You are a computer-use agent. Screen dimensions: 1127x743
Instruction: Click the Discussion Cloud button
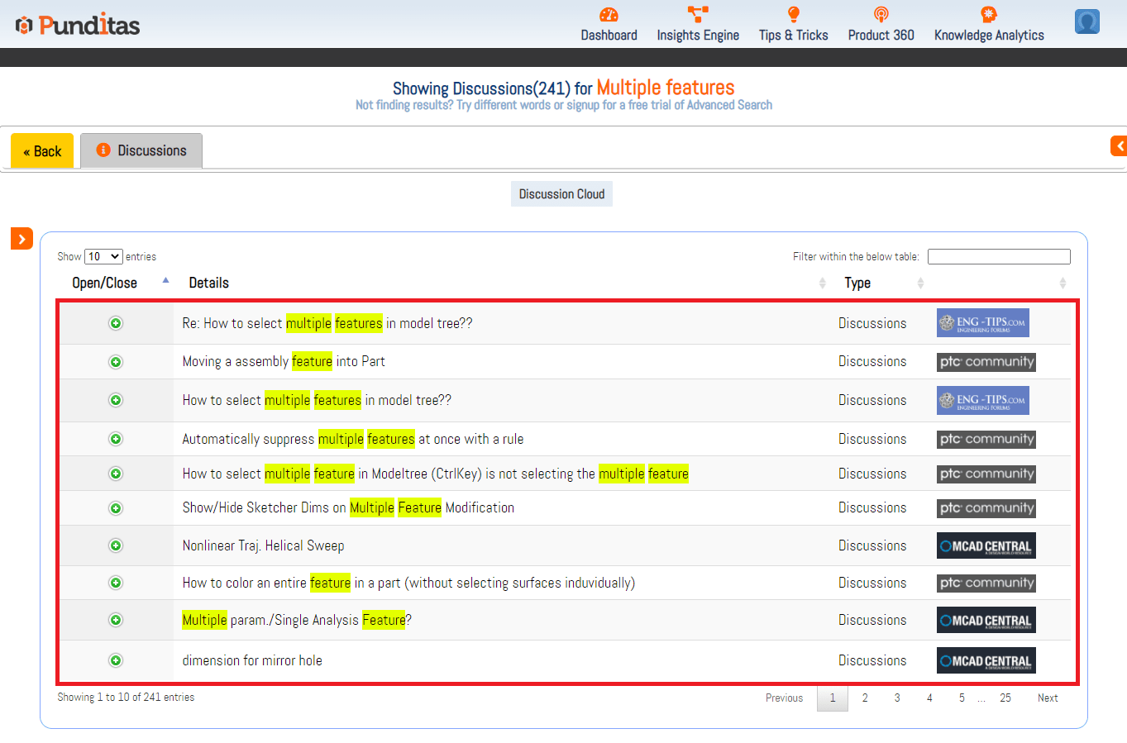(561, 194)
